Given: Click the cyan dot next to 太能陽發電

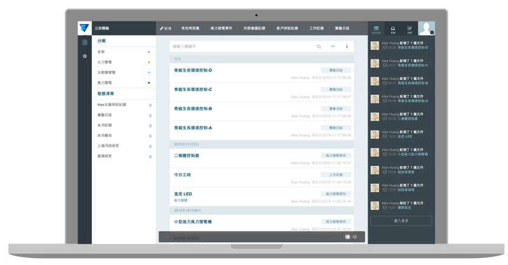Looking at the screenshot, I should pyautogui.click(x=149, y=72).
